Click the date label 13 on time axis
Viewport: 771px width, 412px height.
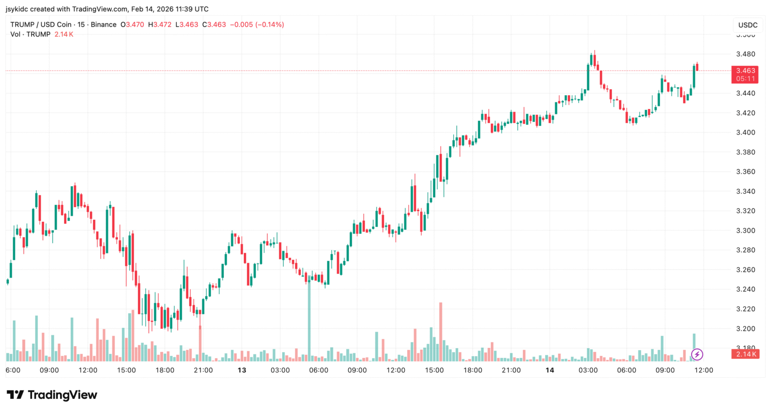[x=242, y=370]
